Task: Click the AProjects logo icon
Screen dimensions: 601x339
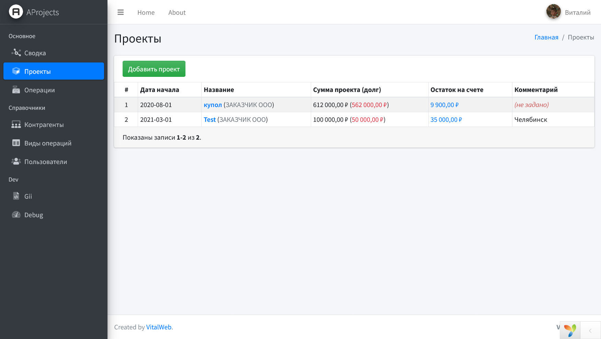Action: point(16,12)
